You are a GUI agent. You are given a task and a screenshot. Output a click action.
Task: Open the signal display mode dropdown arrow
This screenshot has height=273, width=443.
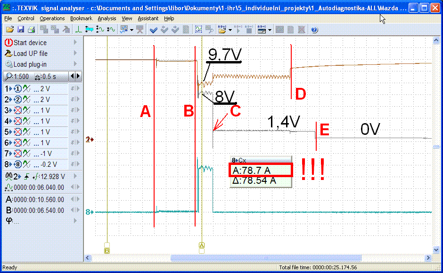click(x=131, y=30)
